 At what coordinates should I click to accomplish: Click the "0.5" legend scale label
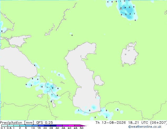click(x=9, y=128)
